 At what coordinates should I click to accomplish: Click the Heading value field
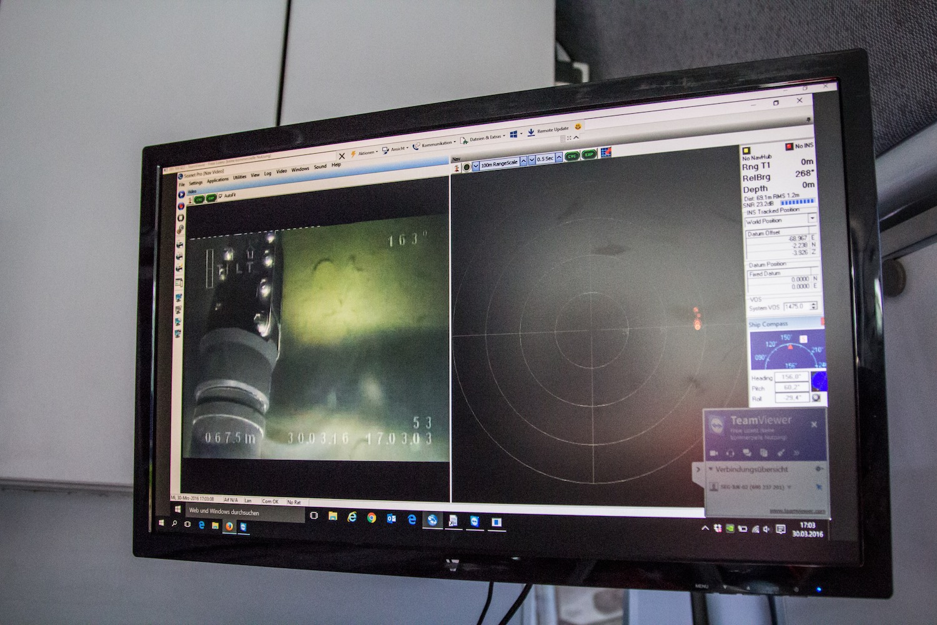tap(792, 377)
